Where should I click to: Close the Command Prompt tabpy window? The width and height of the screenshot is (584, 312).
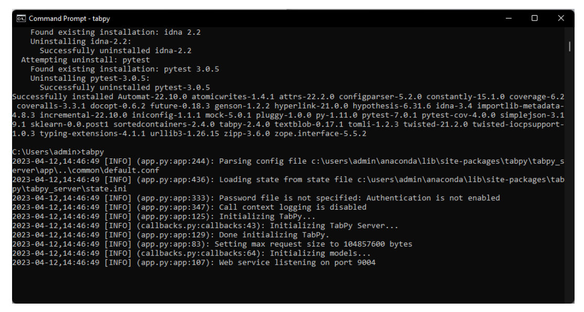[561, 18]
